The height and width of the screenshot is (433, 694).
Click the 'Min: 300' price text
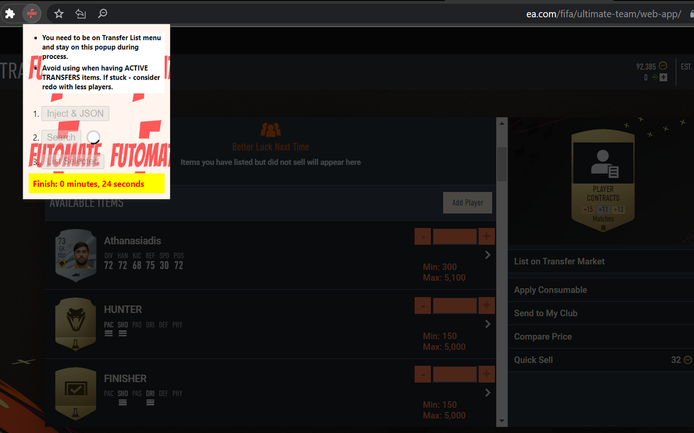coord(440,267)
